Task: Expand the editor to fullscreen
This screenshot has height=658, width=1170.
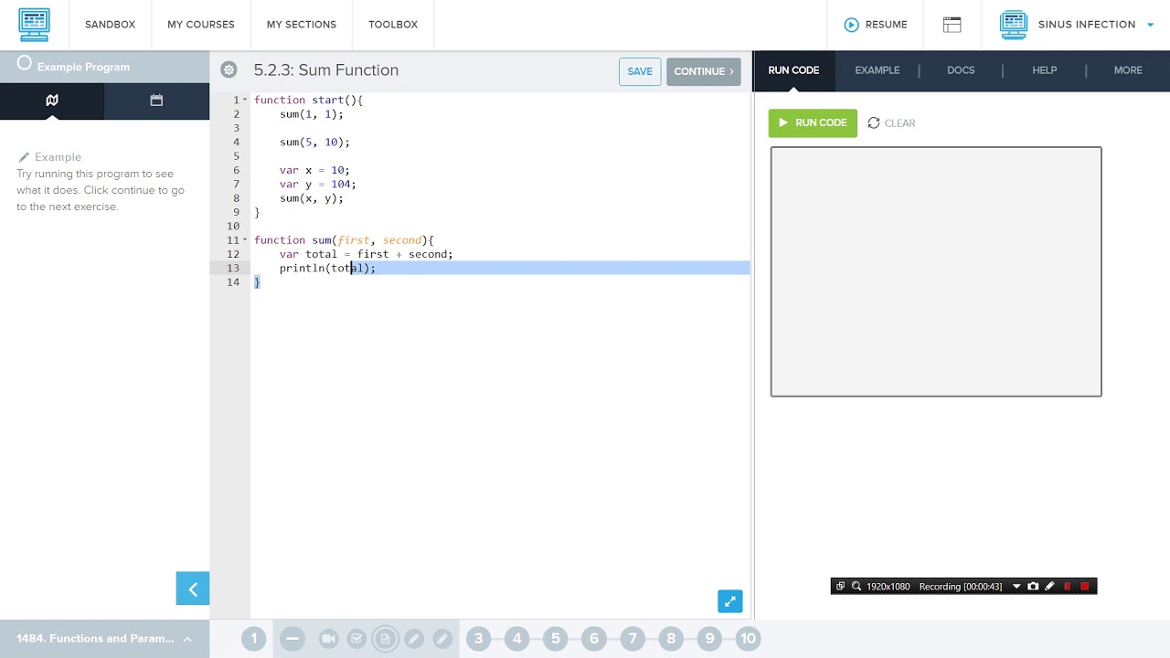Action: click(729, 601)
